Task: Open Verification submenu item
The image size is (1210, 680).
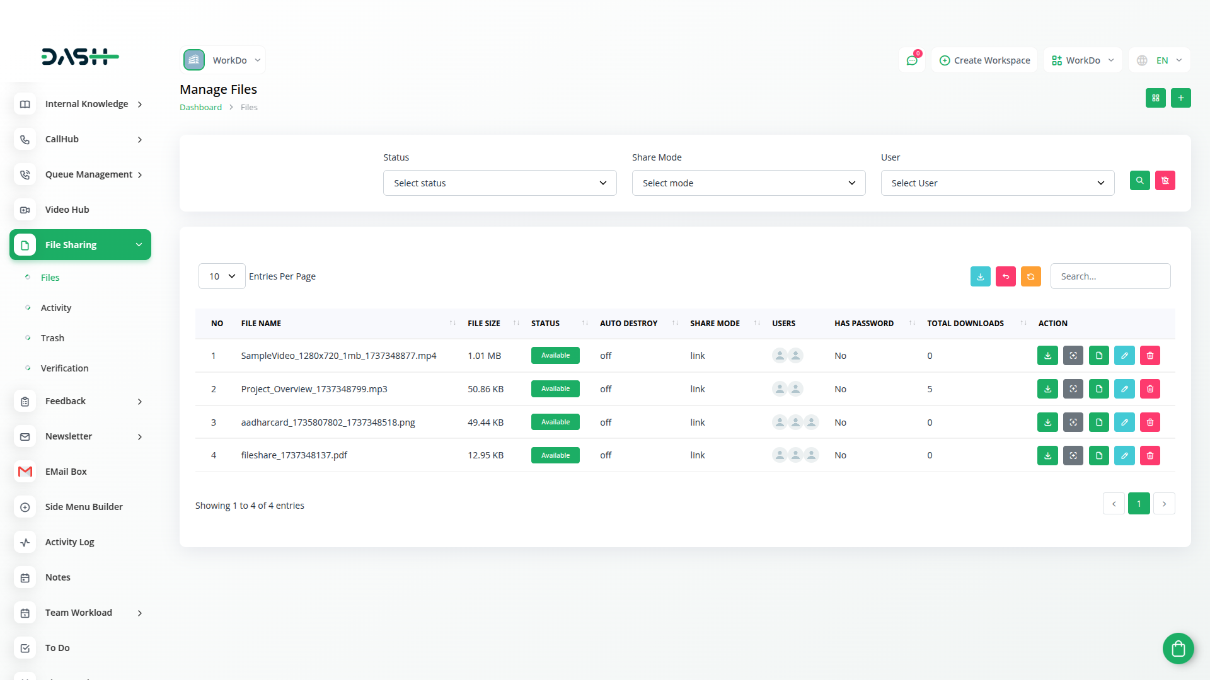Action: (x=64, y=368)
